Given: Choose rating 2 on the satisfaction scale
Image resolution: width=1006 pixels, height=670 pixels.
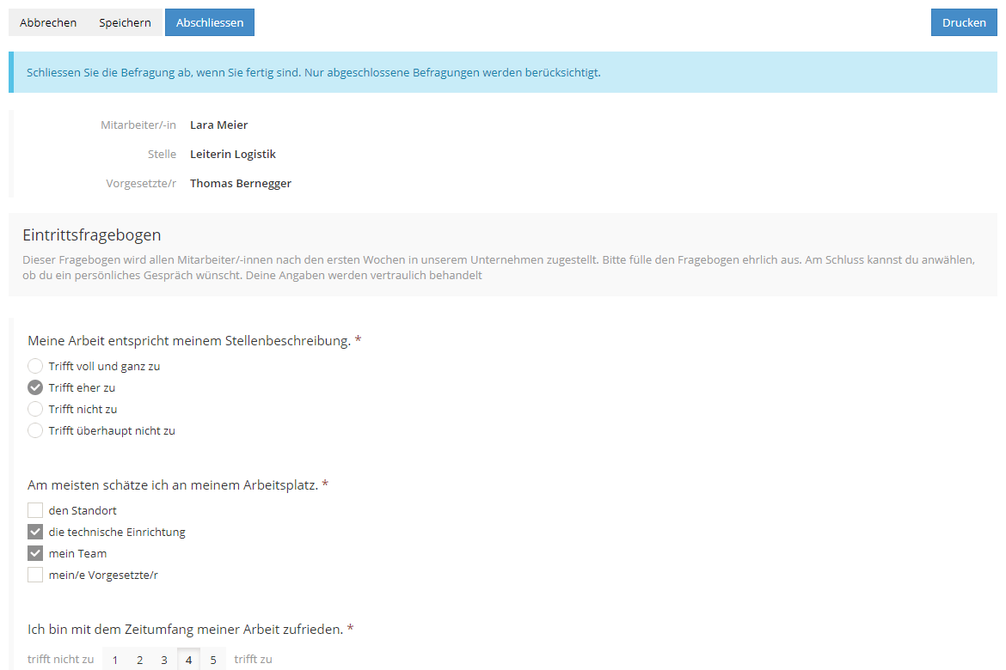Looking at the screenshot, I should (x=139, y=660).
